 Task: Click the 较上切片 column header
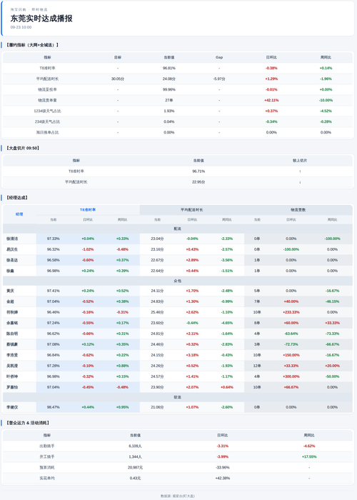tap(300, 161)
